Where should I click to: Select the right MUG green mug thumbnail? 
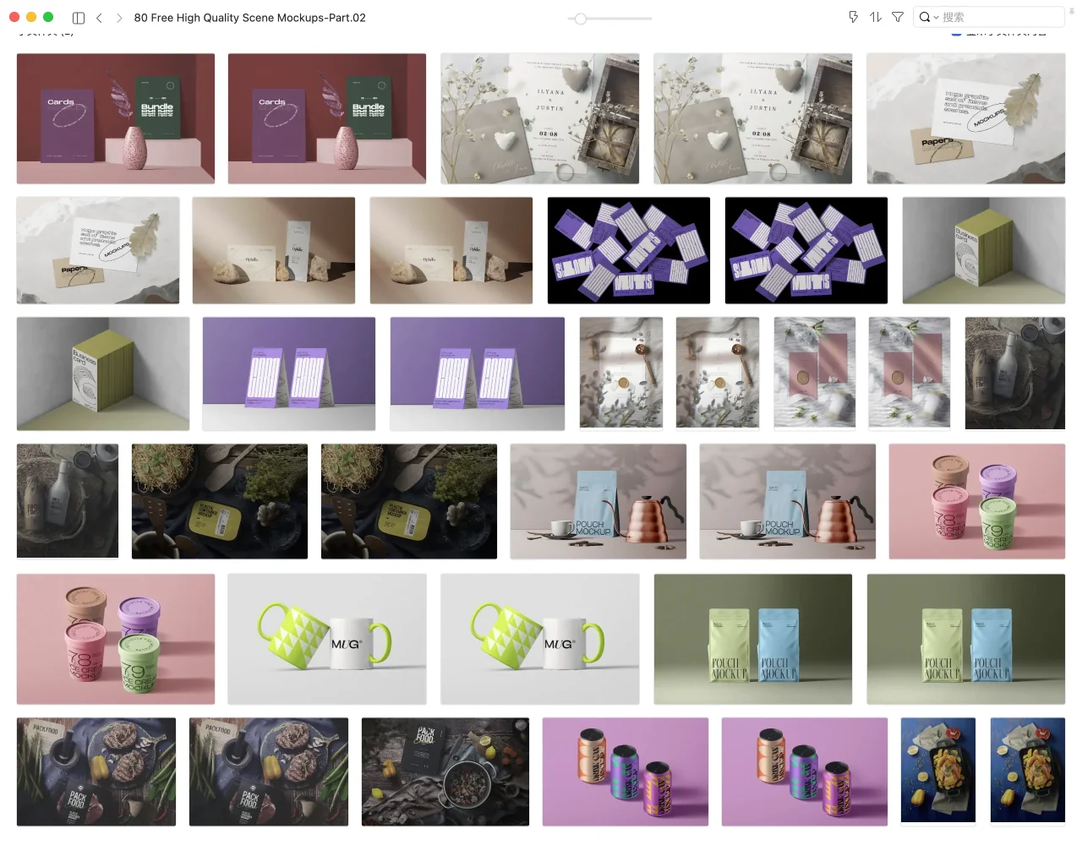[540, 639]
